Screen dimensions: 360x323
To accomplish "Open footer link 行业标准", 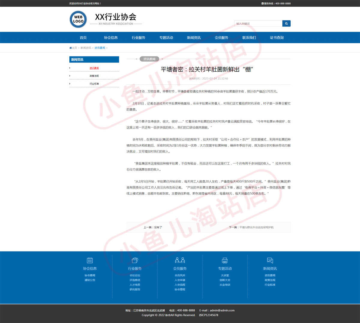I will tap(270, 285).
